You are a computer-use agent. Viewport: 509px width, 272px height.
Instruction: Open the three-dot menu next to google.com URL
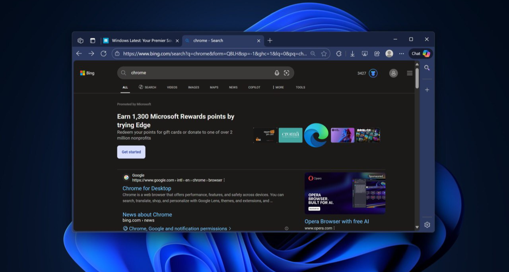pos(224,180)
